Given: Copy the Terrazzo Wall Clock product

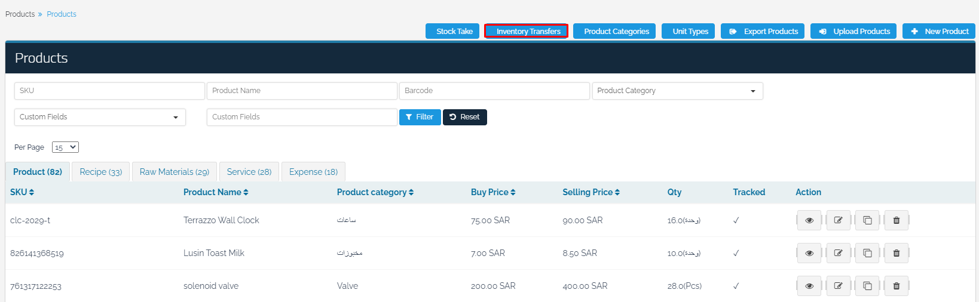Looking at the screenshot, I should click(867, 220).
